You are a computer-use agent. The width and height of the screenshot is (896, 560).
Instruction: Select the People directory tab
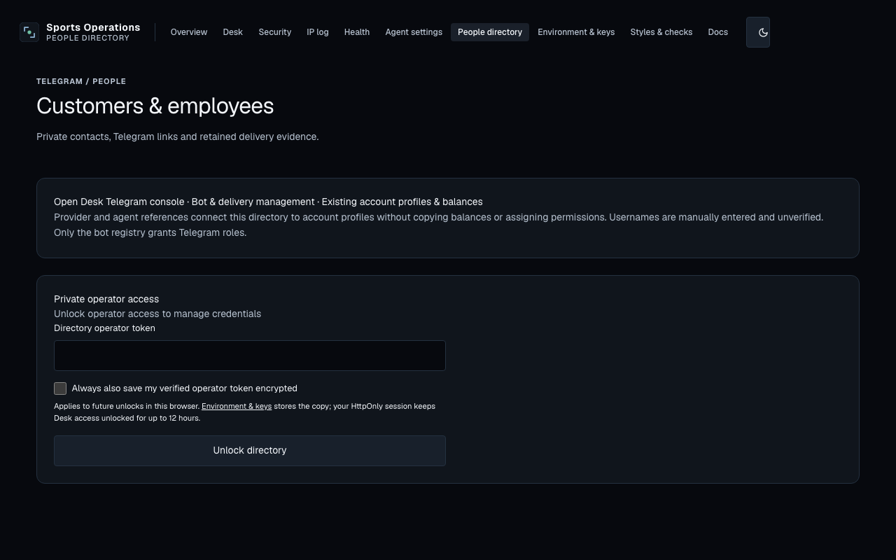(x=490, y=32)
